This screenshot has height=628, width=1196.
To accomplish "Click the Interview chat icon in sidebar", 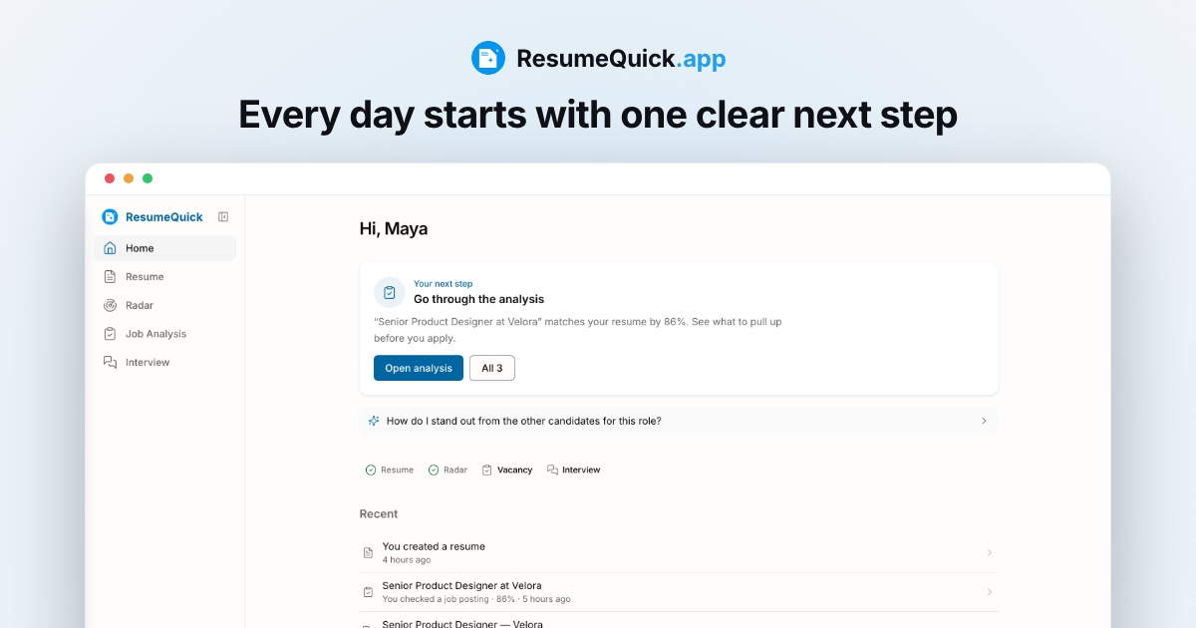I will point(110,363).
